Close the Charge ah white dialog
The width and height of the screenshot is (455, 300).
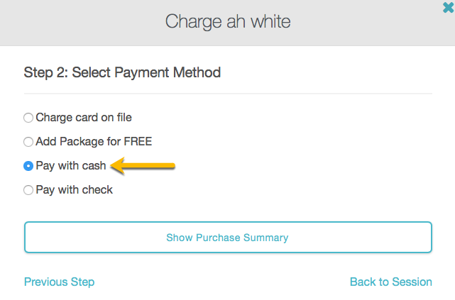click(x=448, y=7)
